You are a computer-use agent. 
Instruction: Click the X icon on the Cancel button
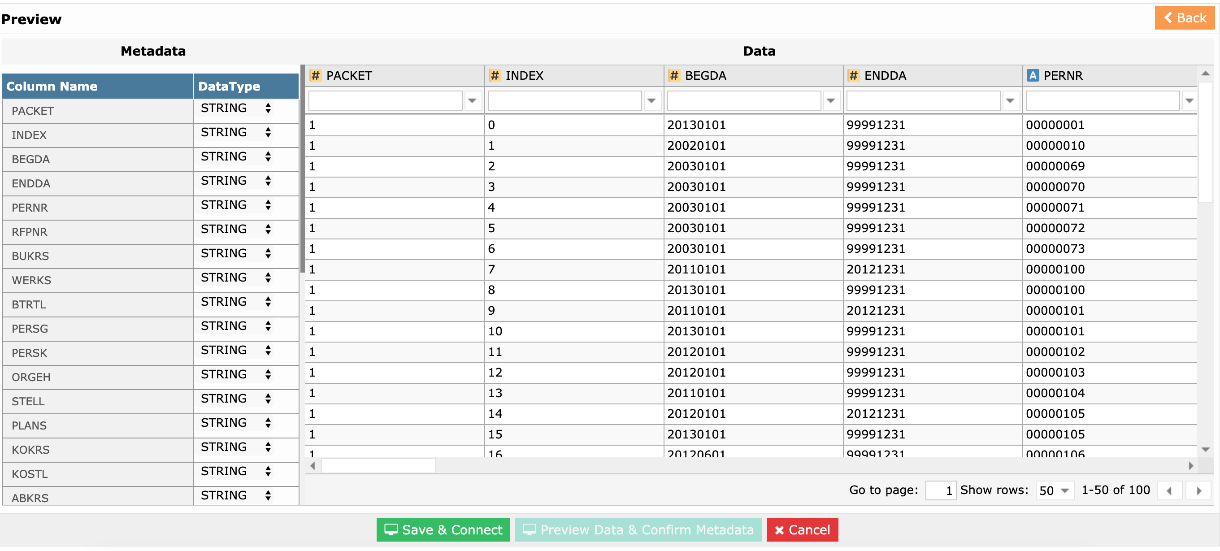click(x=779, y=529)
